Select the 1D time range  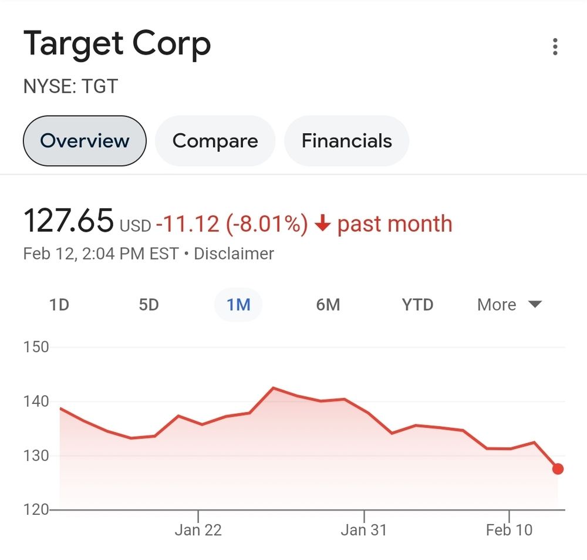[x=59, y=305]
